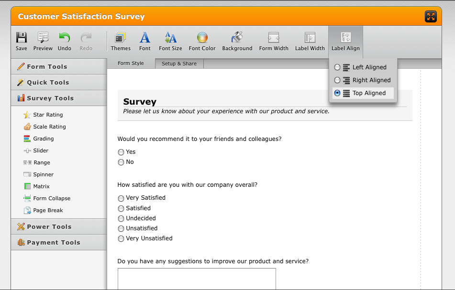Viewport: 455px width, 290px height.
Task: Switch to the Setup & Share tab
Action: [x=179, y=64]
